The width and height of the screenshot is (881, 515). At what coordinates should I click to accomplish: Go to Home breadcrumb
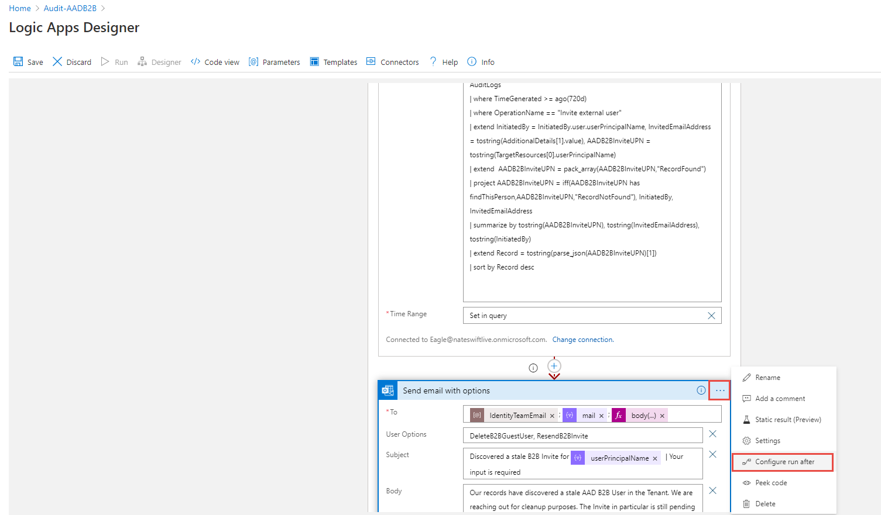point(20,8)
